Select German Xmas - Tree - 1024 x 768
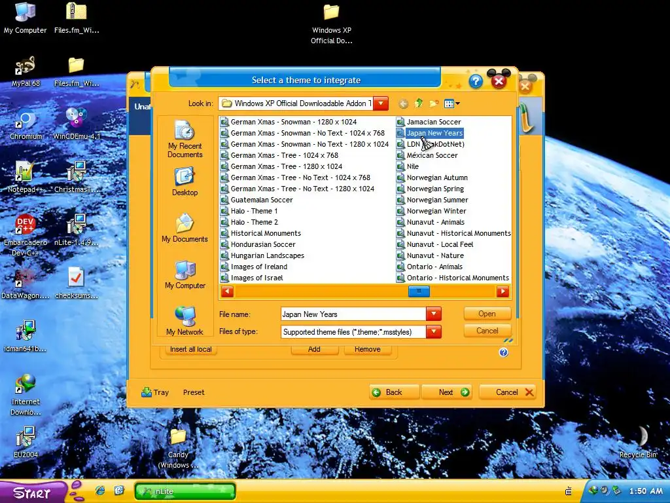The width and height of the screenshot is (670, 503). click(x=279, y=155)
